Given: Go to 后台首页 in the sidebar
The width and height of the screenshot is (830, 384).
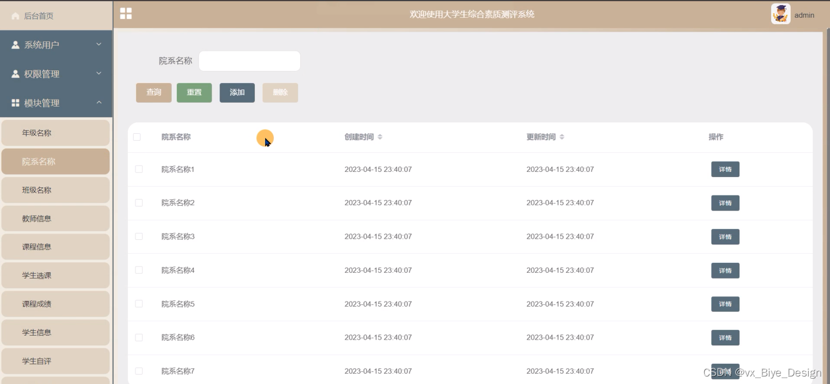Looking at the screenshot, I should tap(56, 16).
